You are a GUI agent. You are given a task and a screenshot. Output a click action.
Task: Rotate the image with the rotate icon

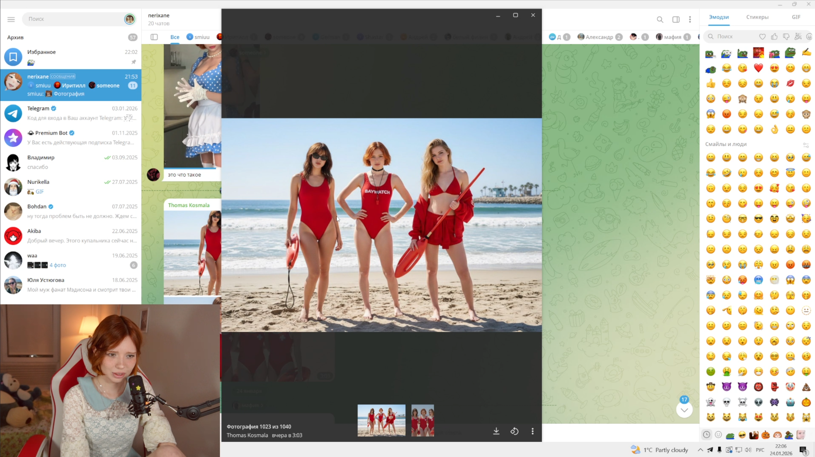coord(514,431)
